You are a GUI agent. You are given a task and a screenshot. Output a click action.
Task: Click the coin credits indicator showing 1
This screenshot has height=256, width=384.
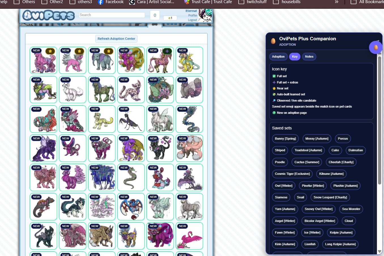(x=170, y=18)
